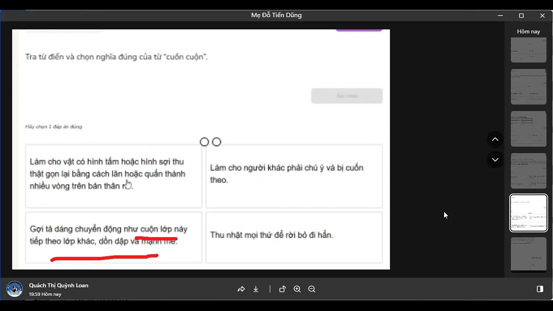Click the greyed Xác nhận button in image

347,96
